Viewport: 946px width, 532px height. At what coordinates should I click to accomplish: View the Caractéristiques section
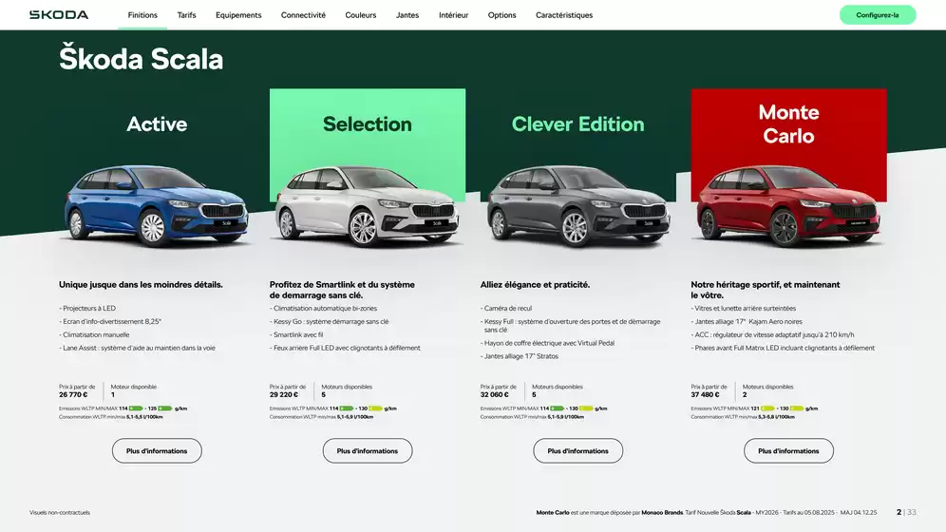(x=564, y=15)
